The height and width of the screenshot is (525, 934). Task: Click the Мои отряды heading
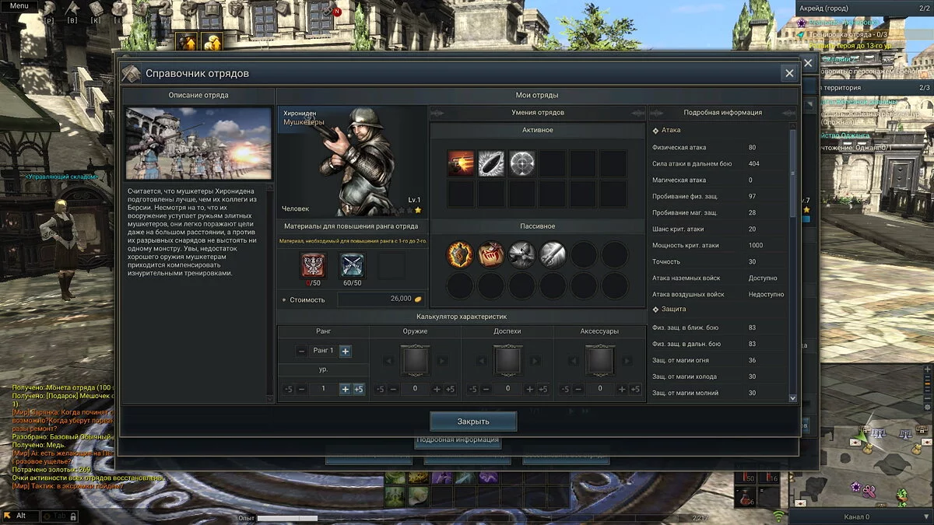pyautogui.click(x=537, y=95)
